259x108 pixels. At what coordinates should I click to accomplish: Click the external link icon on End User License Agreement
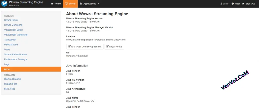pyautogui.click(x=70, y=47)
